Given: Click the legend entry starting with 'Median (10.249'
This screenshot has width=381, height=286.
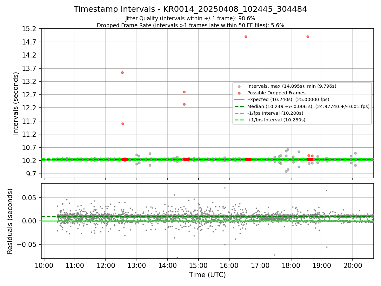Looking at the screenshot, I should pyautogui.click(x=308, y=106).
